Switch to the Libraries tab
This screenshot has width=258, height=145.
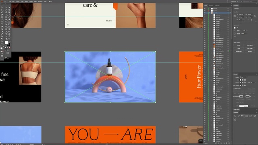coord(210,6)
